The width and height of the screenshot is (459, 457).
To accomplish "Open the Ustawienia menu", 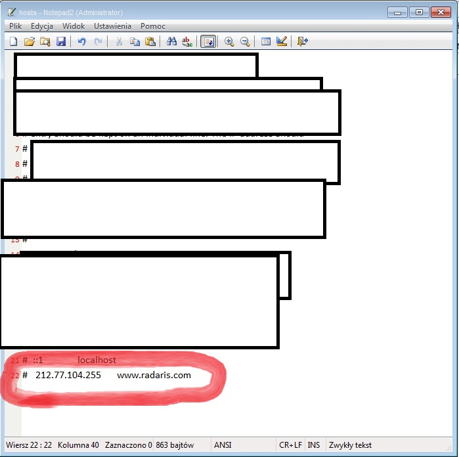I will (112, 26).
